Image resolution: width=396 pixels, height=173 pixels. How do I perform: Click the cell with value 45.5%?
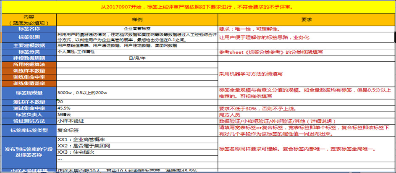[137, 109]
